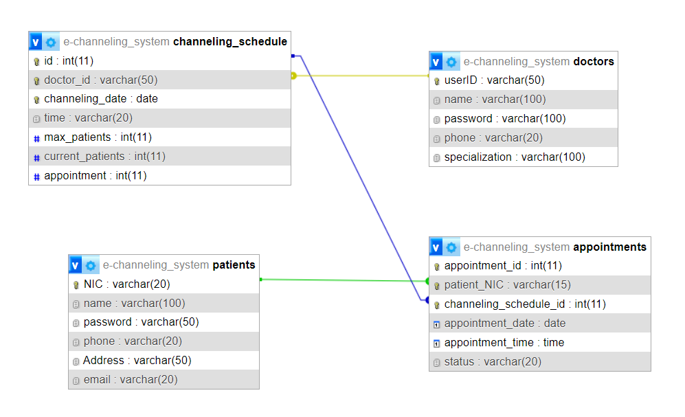Click the max_patients numeric column row
Screen dimensions: 685x417
98,137
